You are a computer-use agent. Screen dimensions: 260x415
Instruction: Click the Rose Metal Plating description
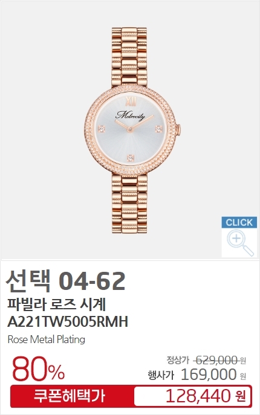pyautogui.click(x=47, y=339)
